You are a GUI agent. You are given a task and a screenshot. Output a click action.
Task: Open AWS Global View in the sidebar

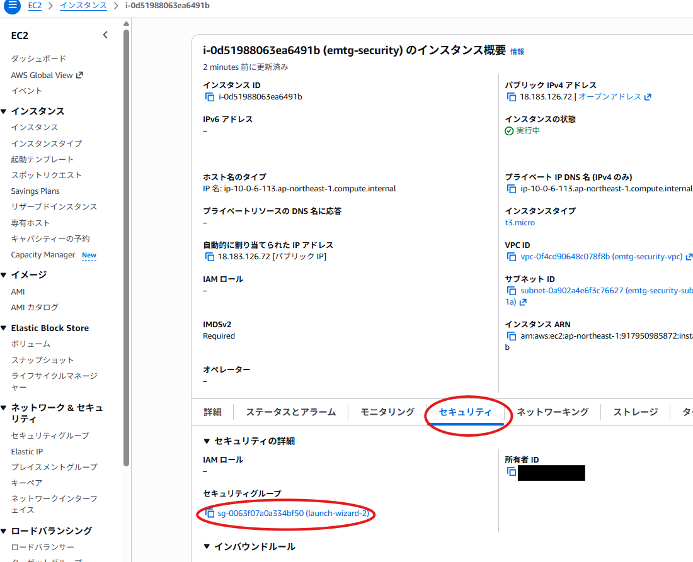coord(42,75)
